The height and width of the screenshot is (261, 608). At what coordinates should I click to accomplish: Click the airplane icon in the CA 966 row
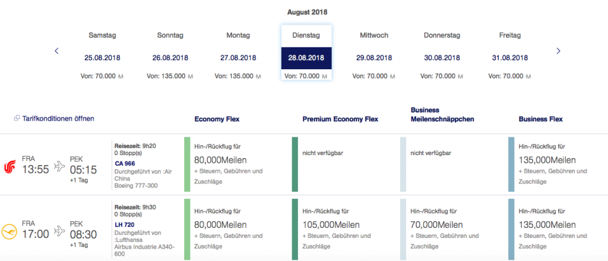(x=59, y=166)
